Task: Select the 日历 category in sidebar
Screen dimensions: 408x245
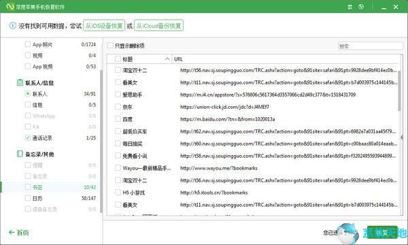Action: click(37, 199)
